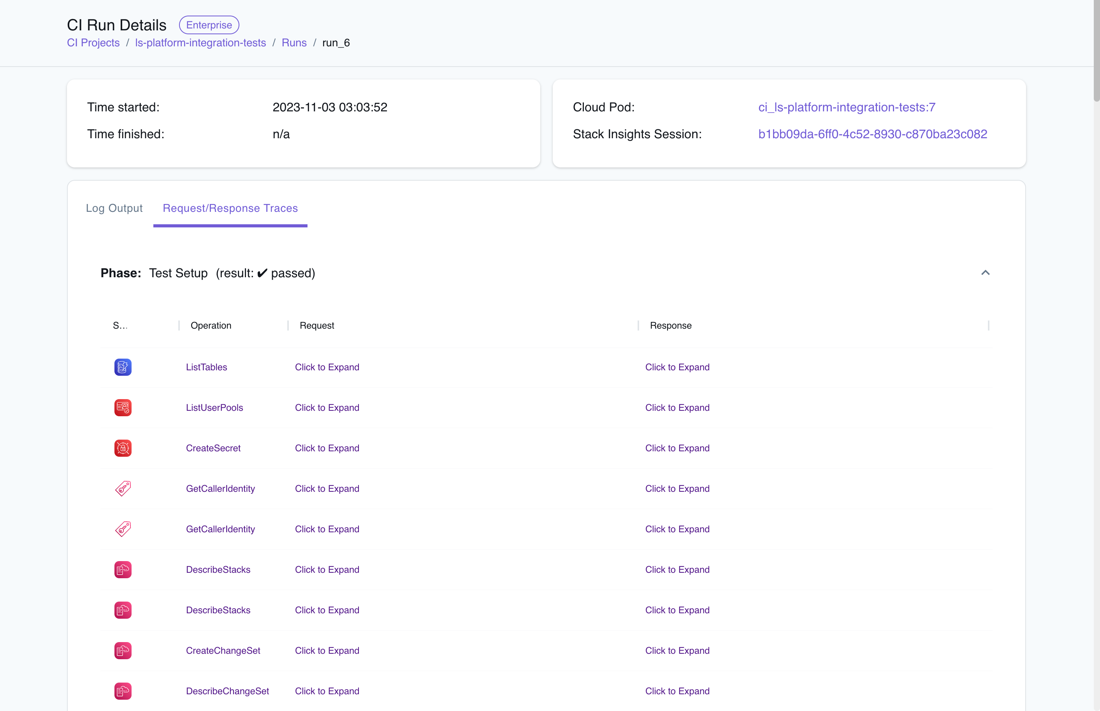Image resolution: width=1100 pixels, height=711 pixels.
Task: Collapse the Test Setup phase section
Action: 985,273
